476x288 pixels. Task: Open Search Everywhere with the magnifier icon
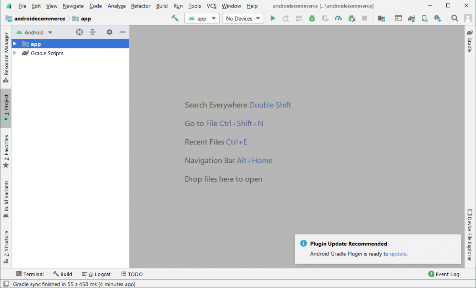[455, 18]
